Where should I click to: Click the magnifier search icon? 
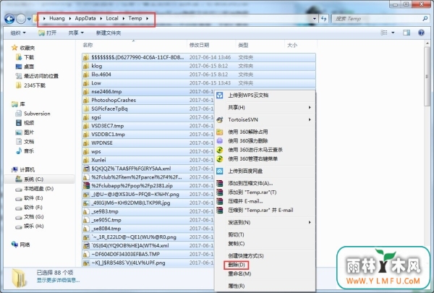click(x=425, y=19)
